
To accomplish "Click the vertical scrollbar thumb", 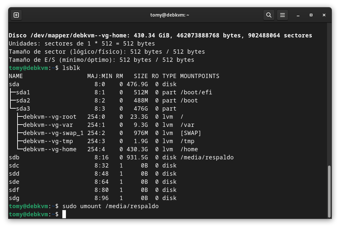I will tap(329, 191).
